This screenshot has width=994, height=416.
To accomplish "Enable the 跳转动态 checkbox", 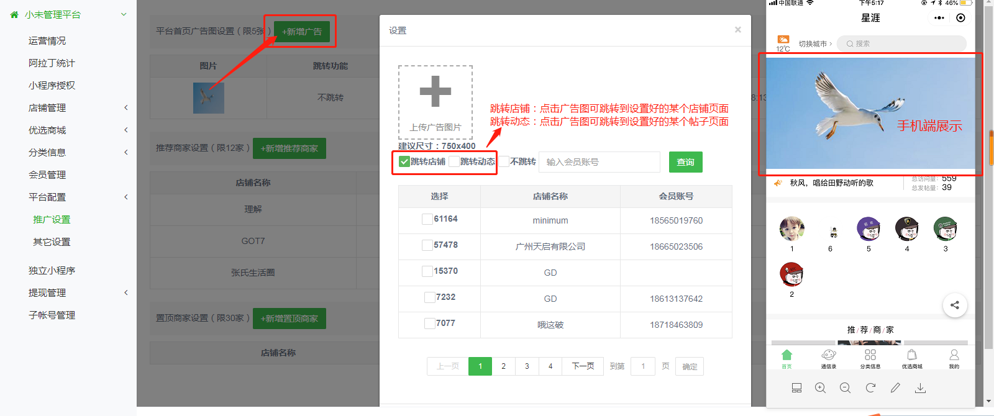I will [454, 162].
